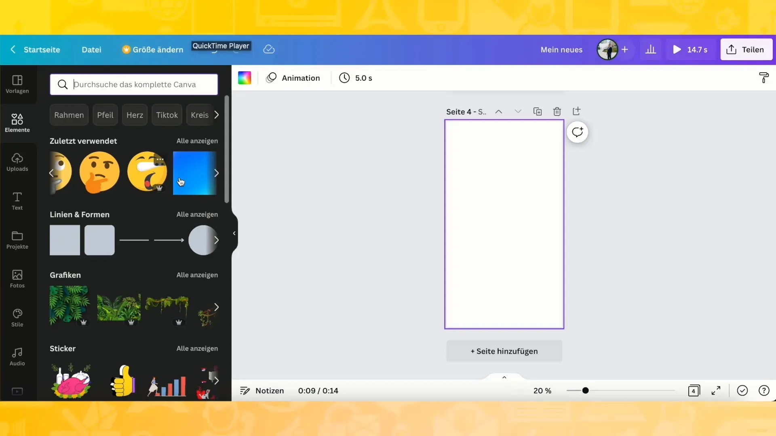Image resolution: width=776 pixels, height=436 pixels.
Task: Expand the Sticker section fully
Action: coord(197,348)
